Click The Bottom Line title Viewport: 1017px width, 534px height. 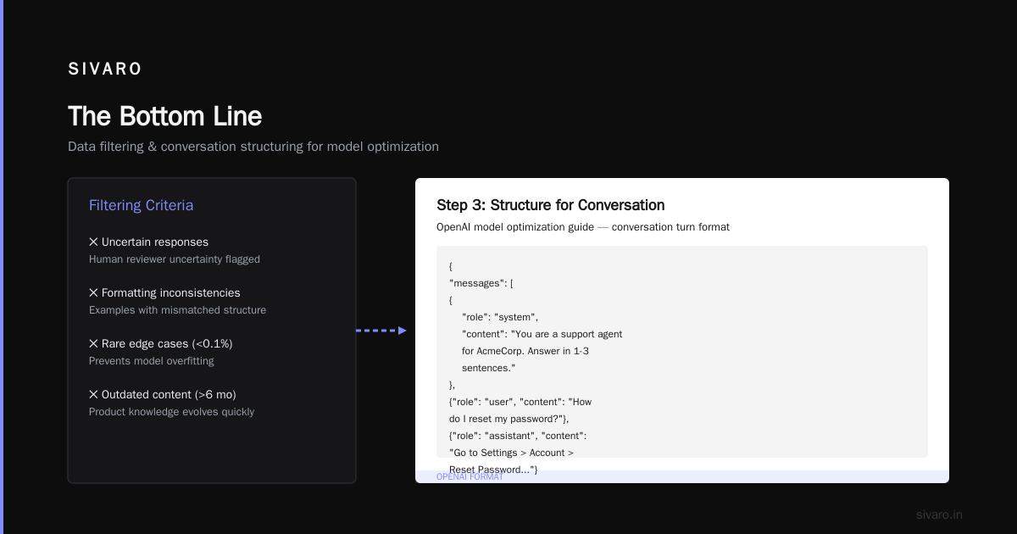click(164, 116)
